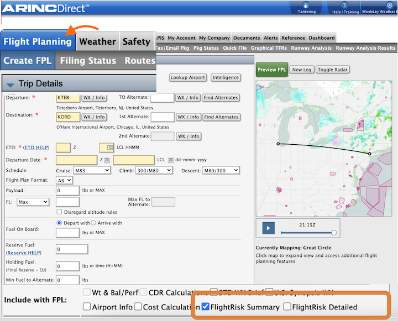This screenshot has width=398, height=321.
Task: Open the ETD HELP link
Action: 36,148
